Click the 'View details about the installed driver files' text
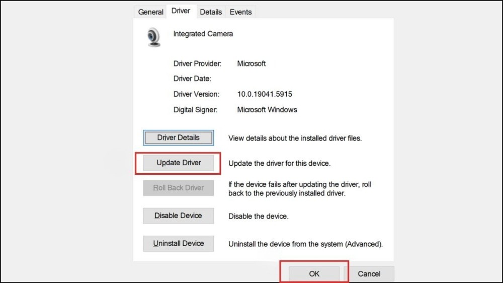The image size is (503, 283). (295, 138)
